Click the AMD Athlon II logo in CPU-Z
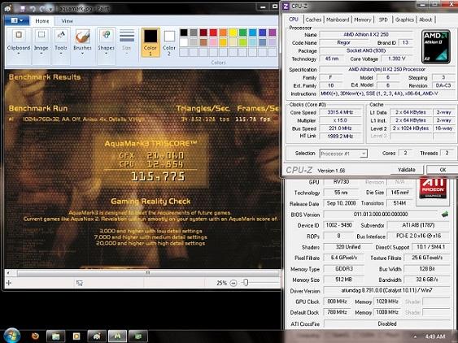The width and height of the screenshot is (458, 343). [436, 46]
